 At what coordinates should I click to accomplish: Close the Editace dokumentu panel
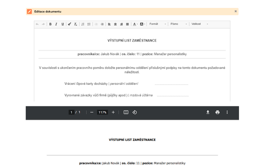[235, 11]
